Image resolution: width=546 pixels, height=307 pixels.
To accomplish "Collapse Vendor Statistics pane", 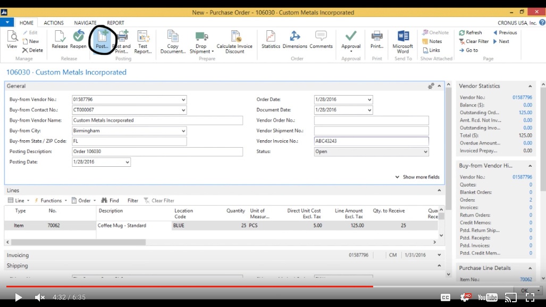I will (530, 86).
